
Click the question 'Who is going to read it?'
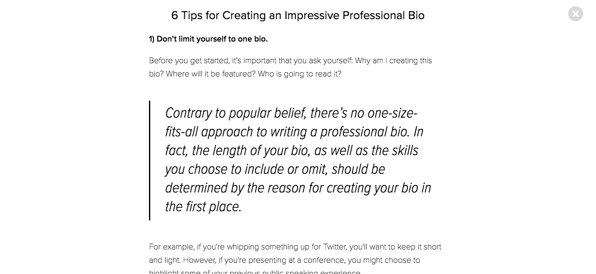coord(300,74)
